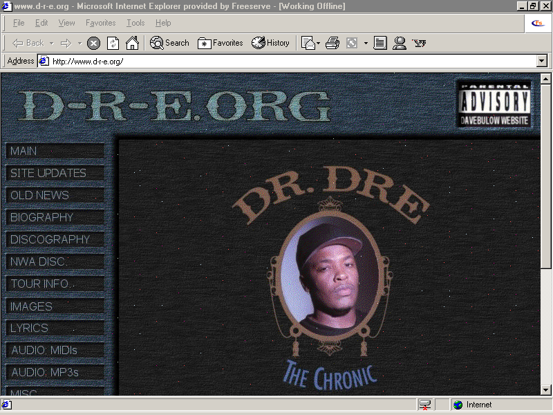Click the Forward arrow button
Screen dimensions: 553x415
[66, 43]
